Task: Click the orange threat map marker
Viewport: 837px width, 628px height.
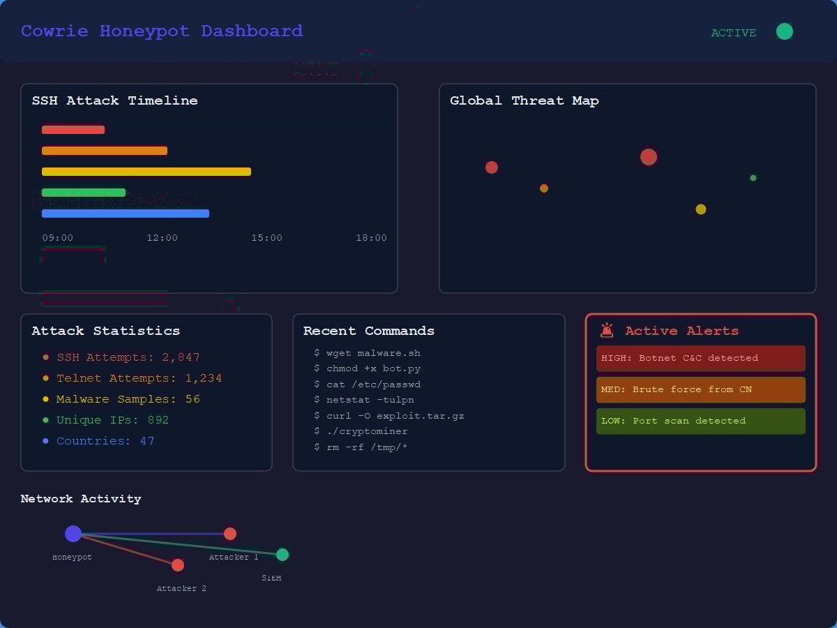Action: [x=544, y=188]
